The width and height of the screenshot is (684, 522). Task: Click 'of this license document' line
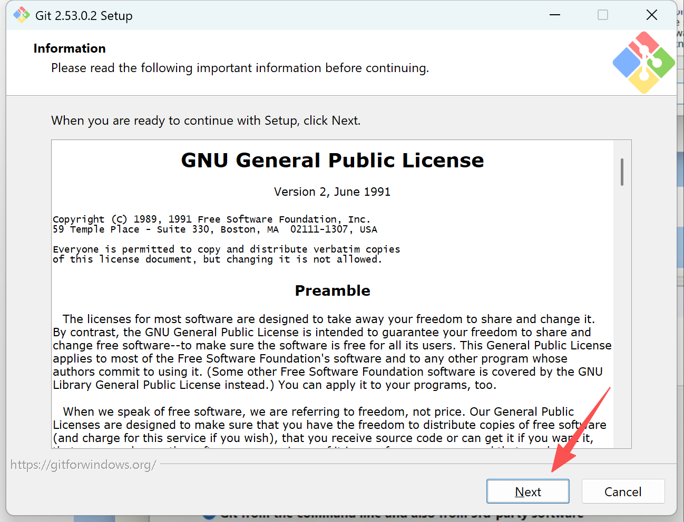coord(217,259)
